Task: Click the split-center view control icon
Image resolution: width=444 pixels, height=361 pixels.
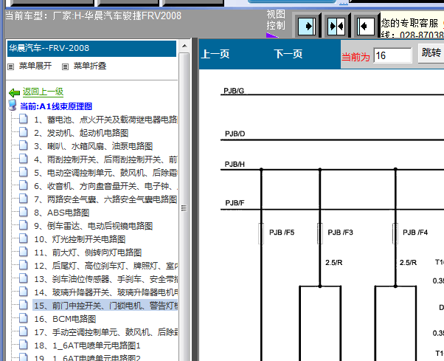Action: tap(336, 26)
